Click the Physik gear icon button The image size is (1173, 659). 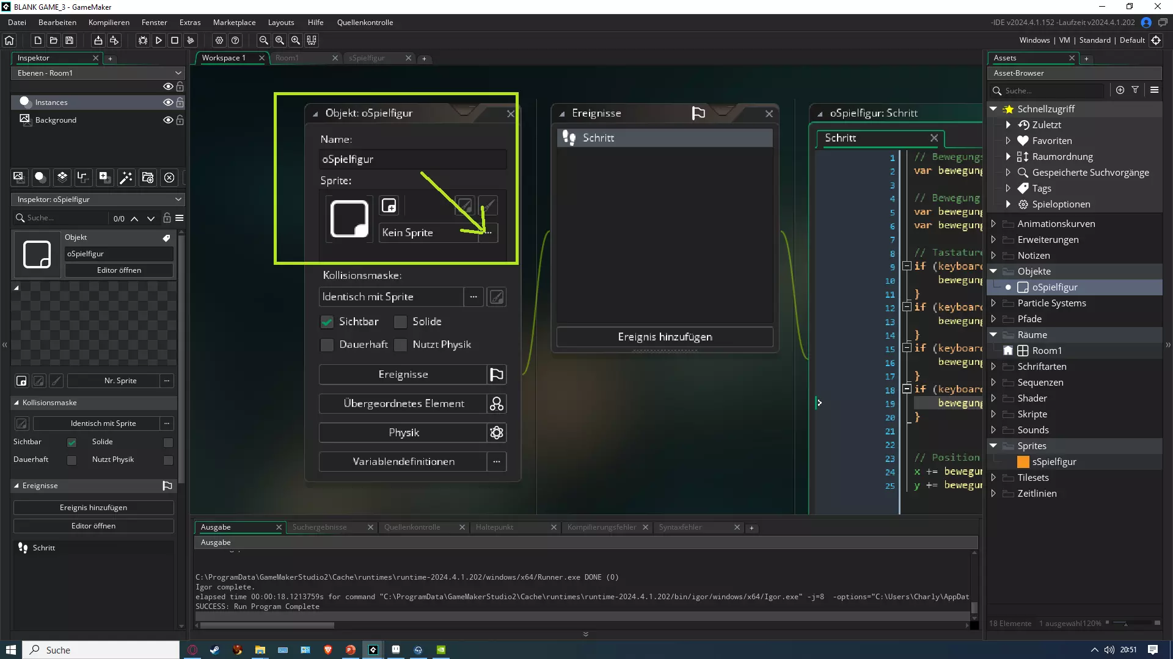coord(497,433)
